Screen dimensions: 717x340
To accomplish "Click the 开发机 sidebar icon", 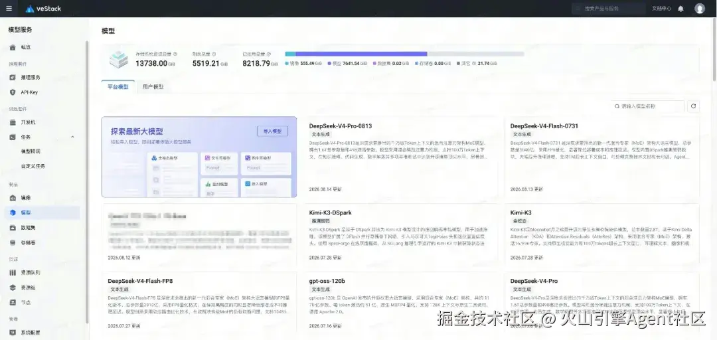I will click(13, 122).
